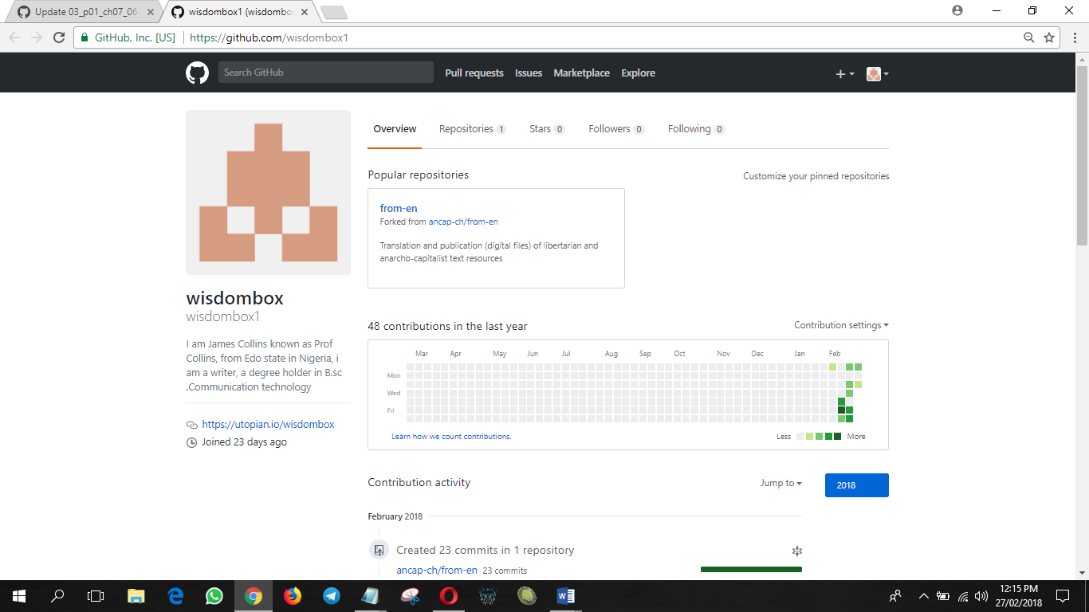This screenshot has width=1089, height=612.
Task: Open a new browser tab
Action: 333,12
